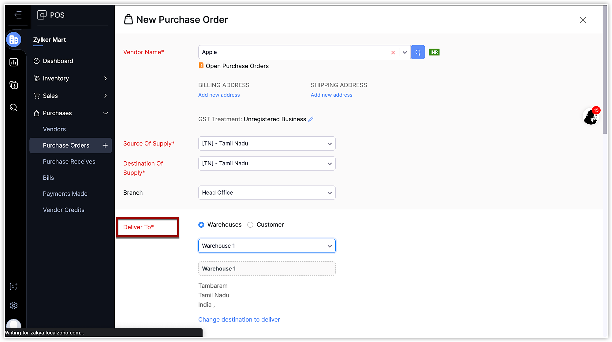
Task: Select the Customer radio option
Action: coord(250,225)
